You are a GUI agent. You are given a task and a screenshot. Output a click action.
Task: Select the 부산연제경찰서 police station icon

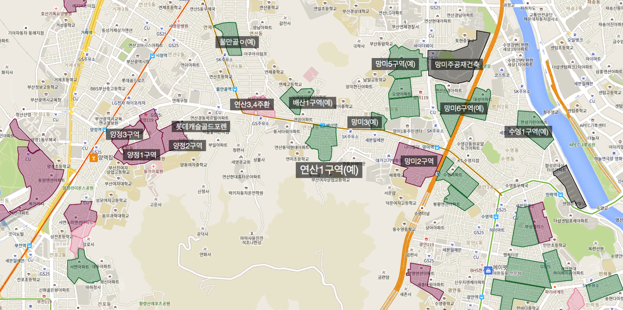click(405, 22)
